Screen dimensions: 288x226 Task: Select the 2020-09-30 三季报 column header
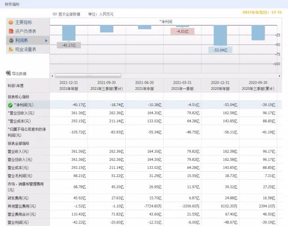258,86
